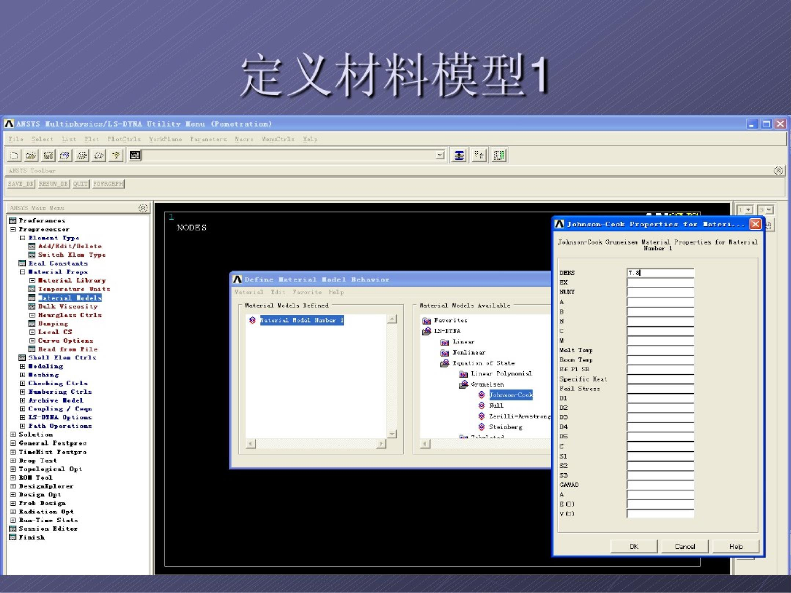Image resolution: width=791 pixels, height=593 pixels.
Task: Click the command prompt keyboard icon
Action: (x=135, y=156)
